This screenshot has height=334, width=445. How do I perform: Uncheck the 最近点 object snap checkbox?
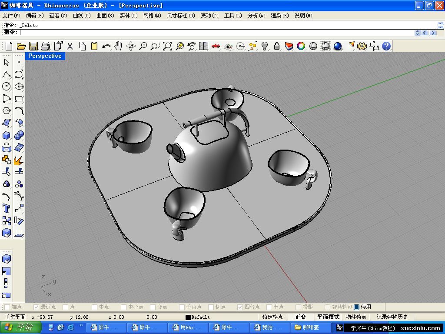tap(36, 307)
